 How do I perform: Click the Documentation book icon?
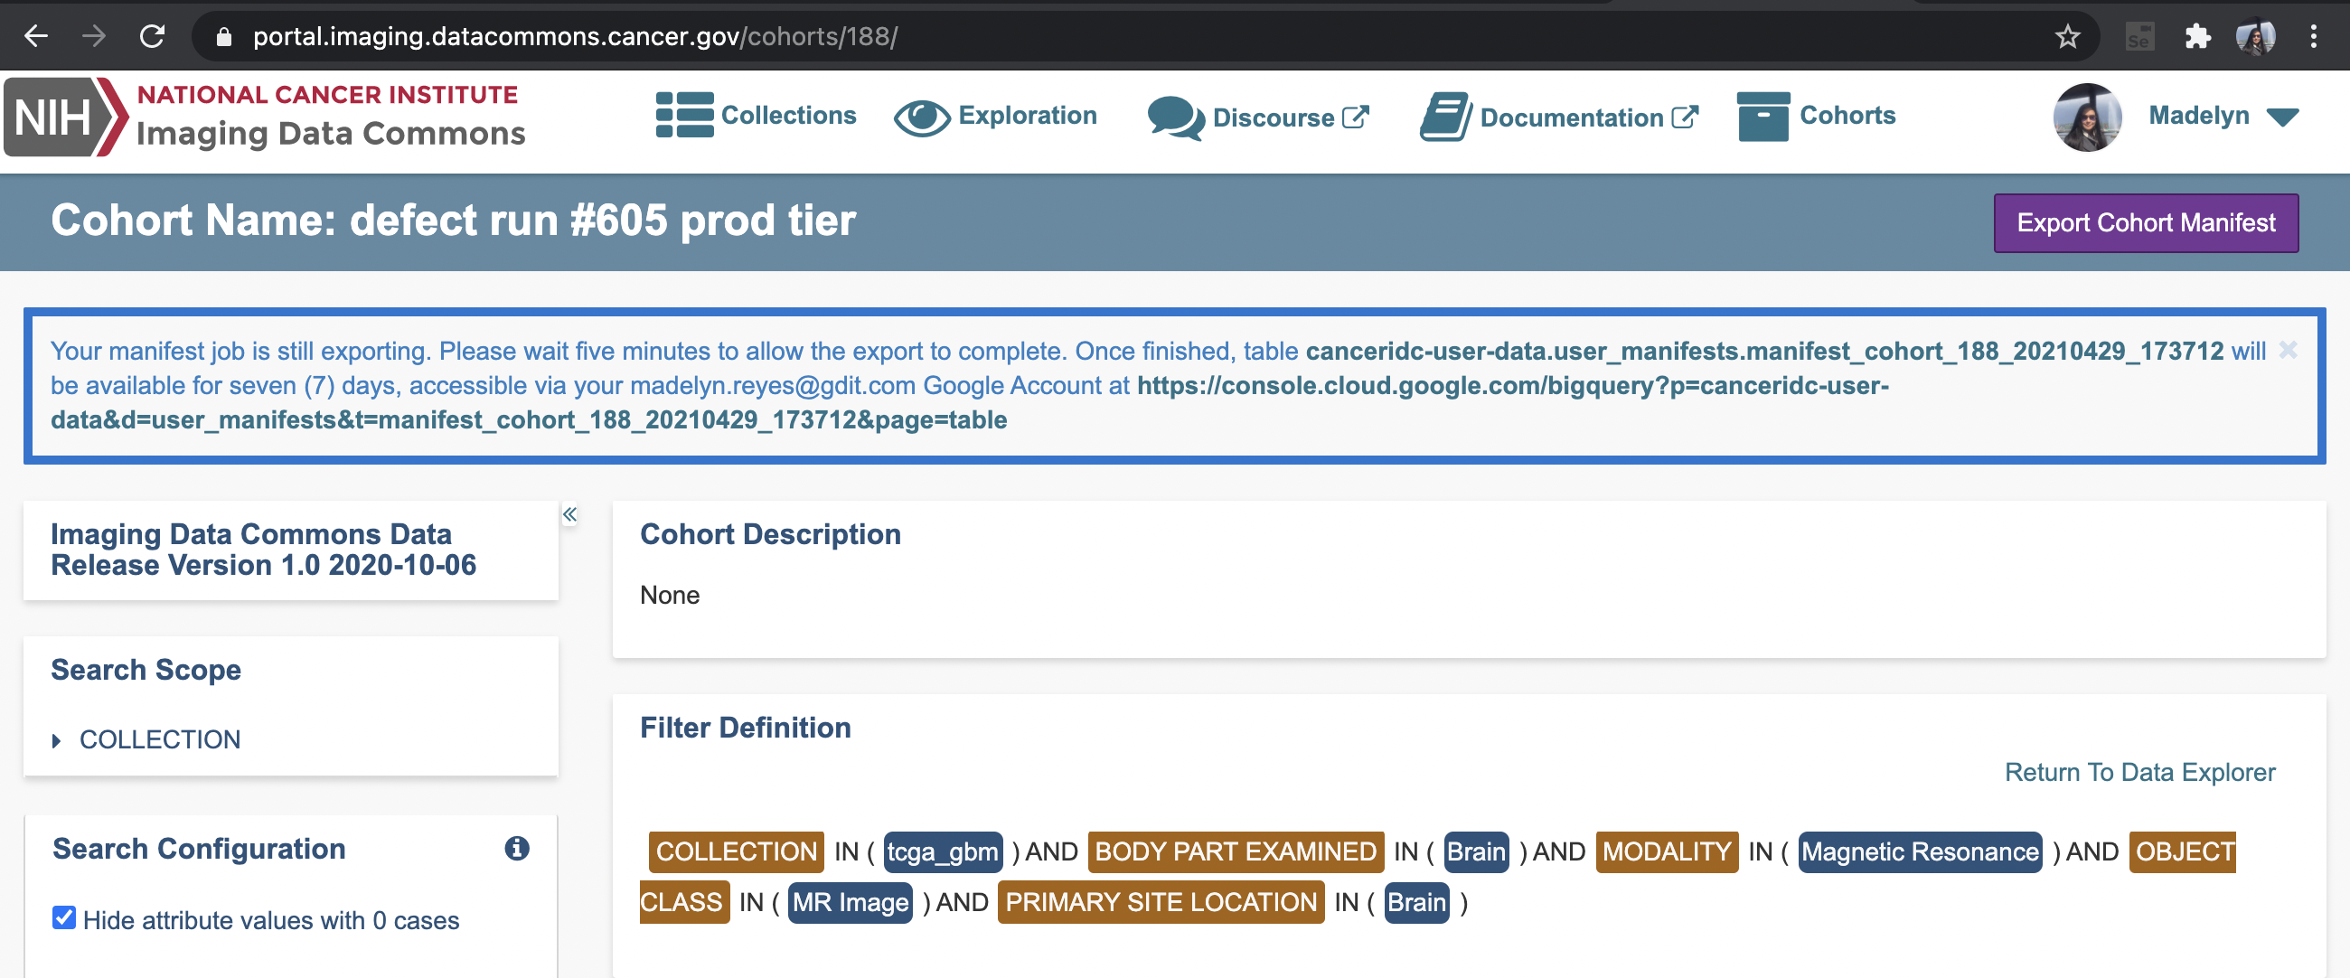[x=1445, y=117]
